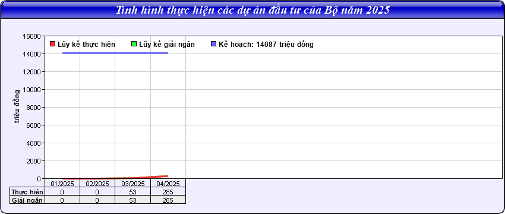
Task: Click the Giải ngân value 53 cell
Action: tap(132, 200)
